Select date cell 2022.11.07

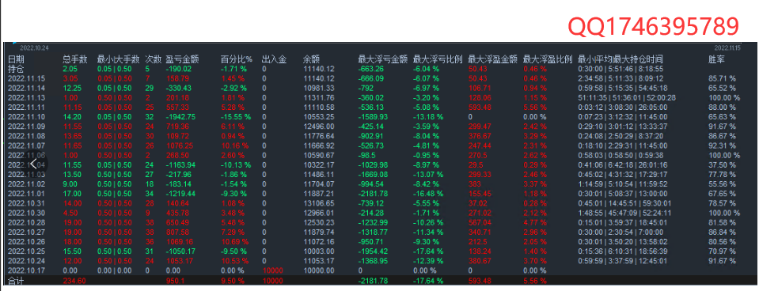(27, 145)
